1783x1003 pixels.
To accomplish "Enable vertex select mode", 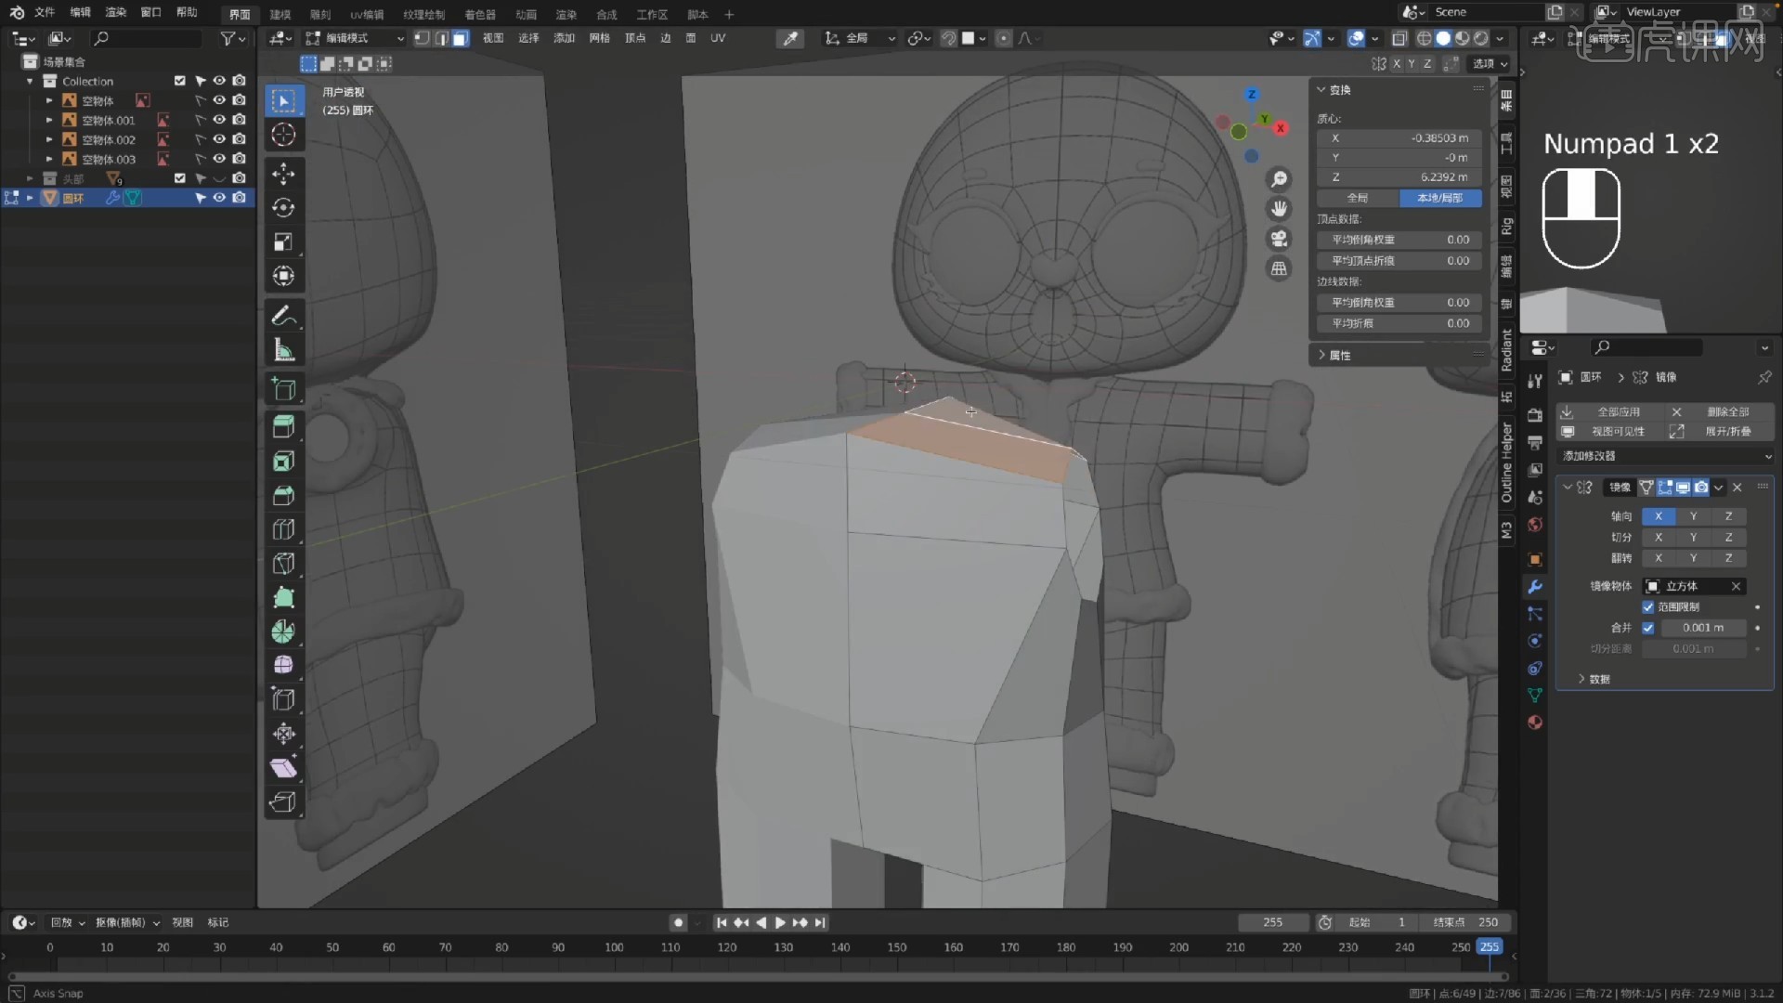I will [422, 38].
